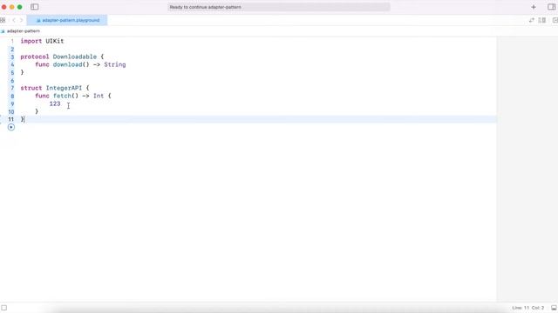Click the 'Int' return type
Screen dimensions: 558x313
click(x=99, y=96)
